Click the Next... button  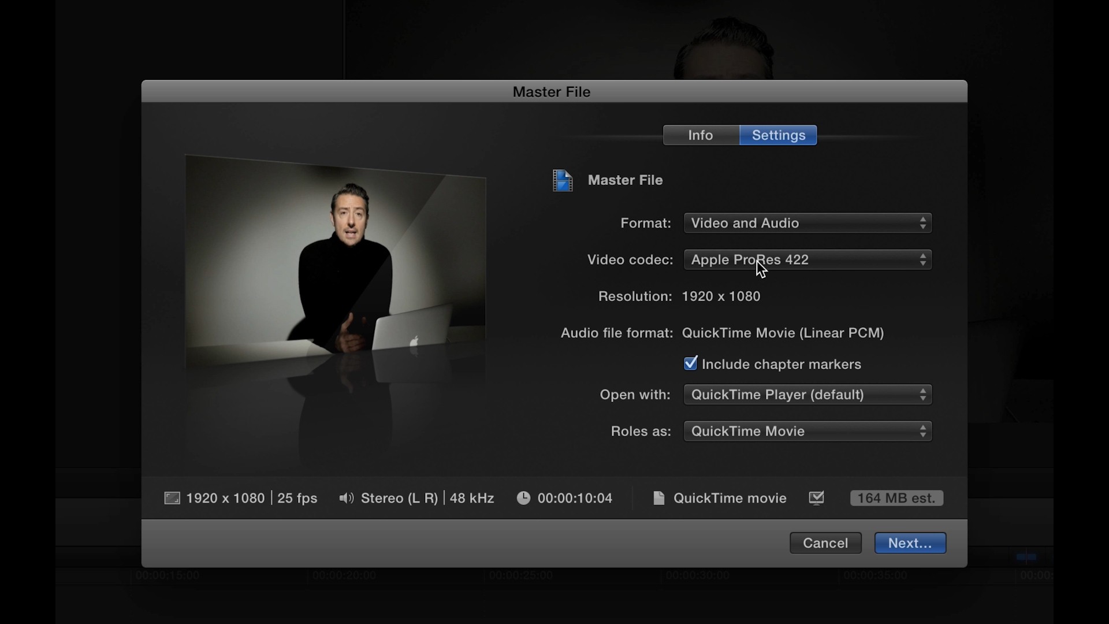click(910, 543)
